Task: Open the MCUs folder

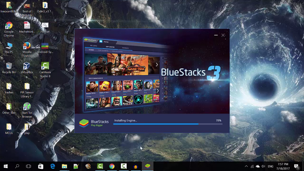Action: 9,129
